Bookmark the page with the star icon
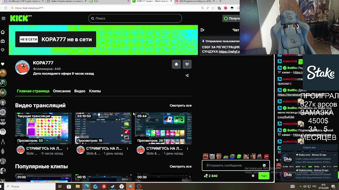339x190 pixels. 212,8
